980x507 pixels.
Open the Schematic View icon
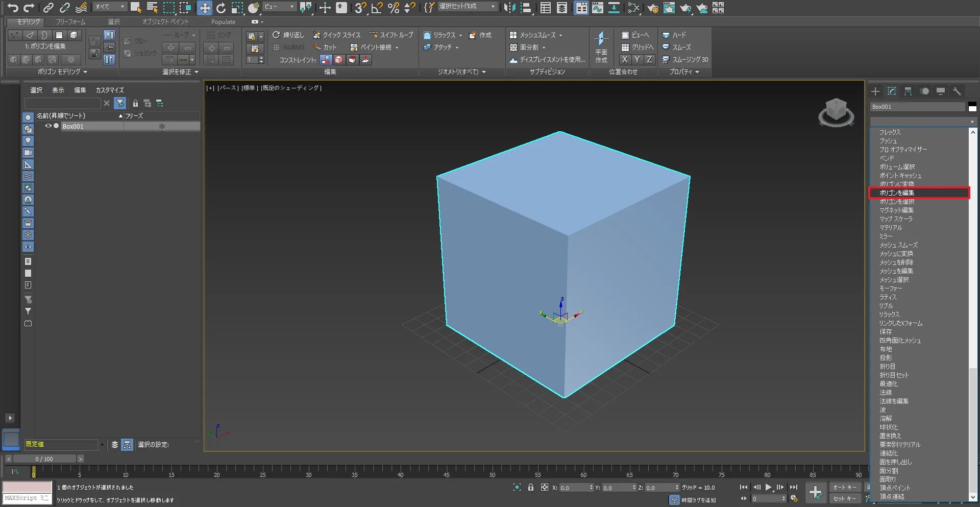coord(614,8)
